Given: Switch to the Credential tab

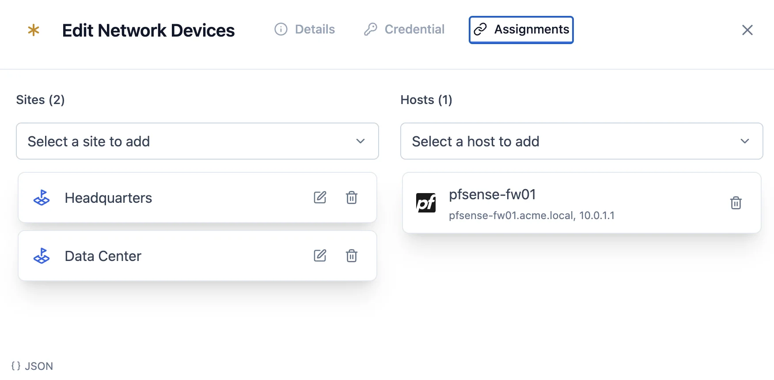Looking at the screenshot, I should pyautogui.click(x=404, y=30).
